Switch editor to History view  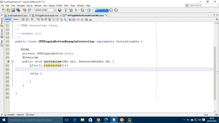point(16,19)
